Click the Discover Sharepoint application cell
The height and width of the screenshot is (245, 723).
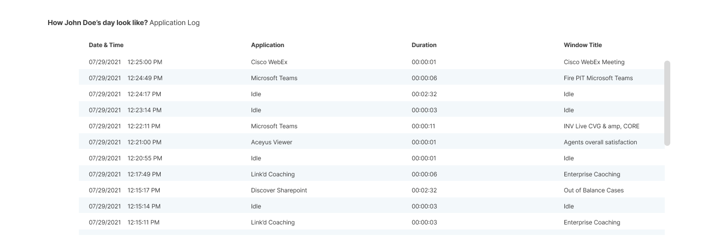pos(279,190)
